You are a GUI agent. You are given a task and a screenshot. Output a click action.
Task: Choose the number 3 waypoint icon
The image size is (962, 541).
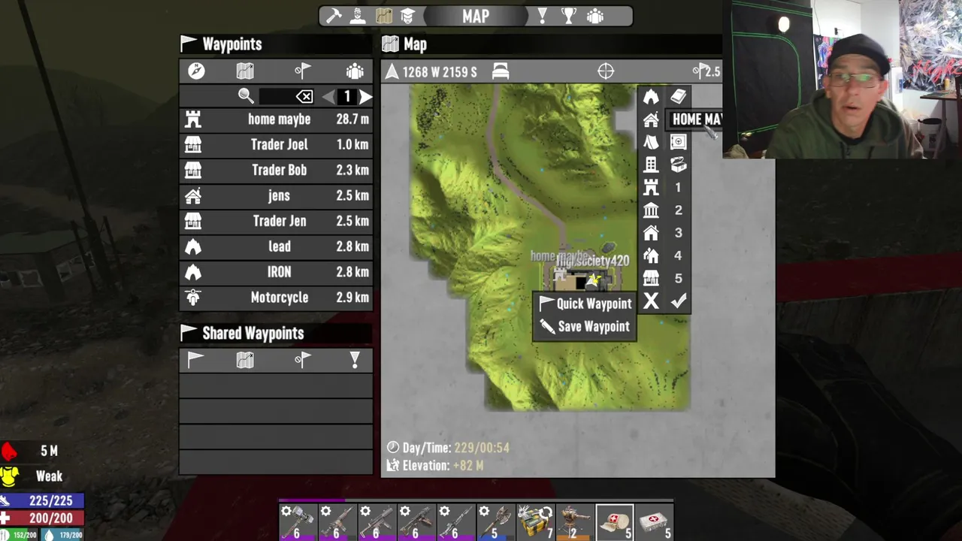678,233
